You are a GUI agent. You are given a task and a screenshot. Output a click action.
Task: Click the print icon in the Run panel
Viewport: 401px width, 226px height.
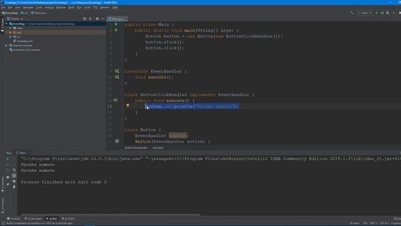[14, 181]
